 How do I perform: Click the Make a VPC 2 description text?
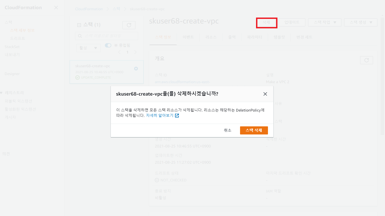(278, 82)
